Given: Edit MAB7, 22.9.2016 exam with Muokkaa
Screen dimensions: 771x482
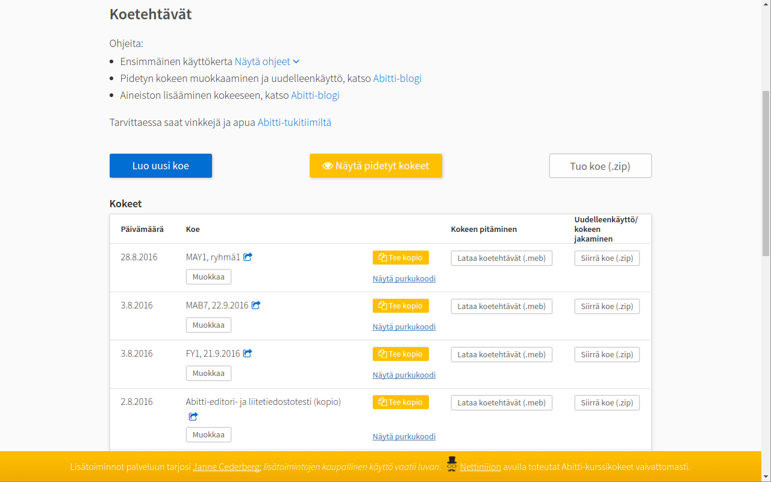Looking at the screenshot, I should tap(208, 325).
